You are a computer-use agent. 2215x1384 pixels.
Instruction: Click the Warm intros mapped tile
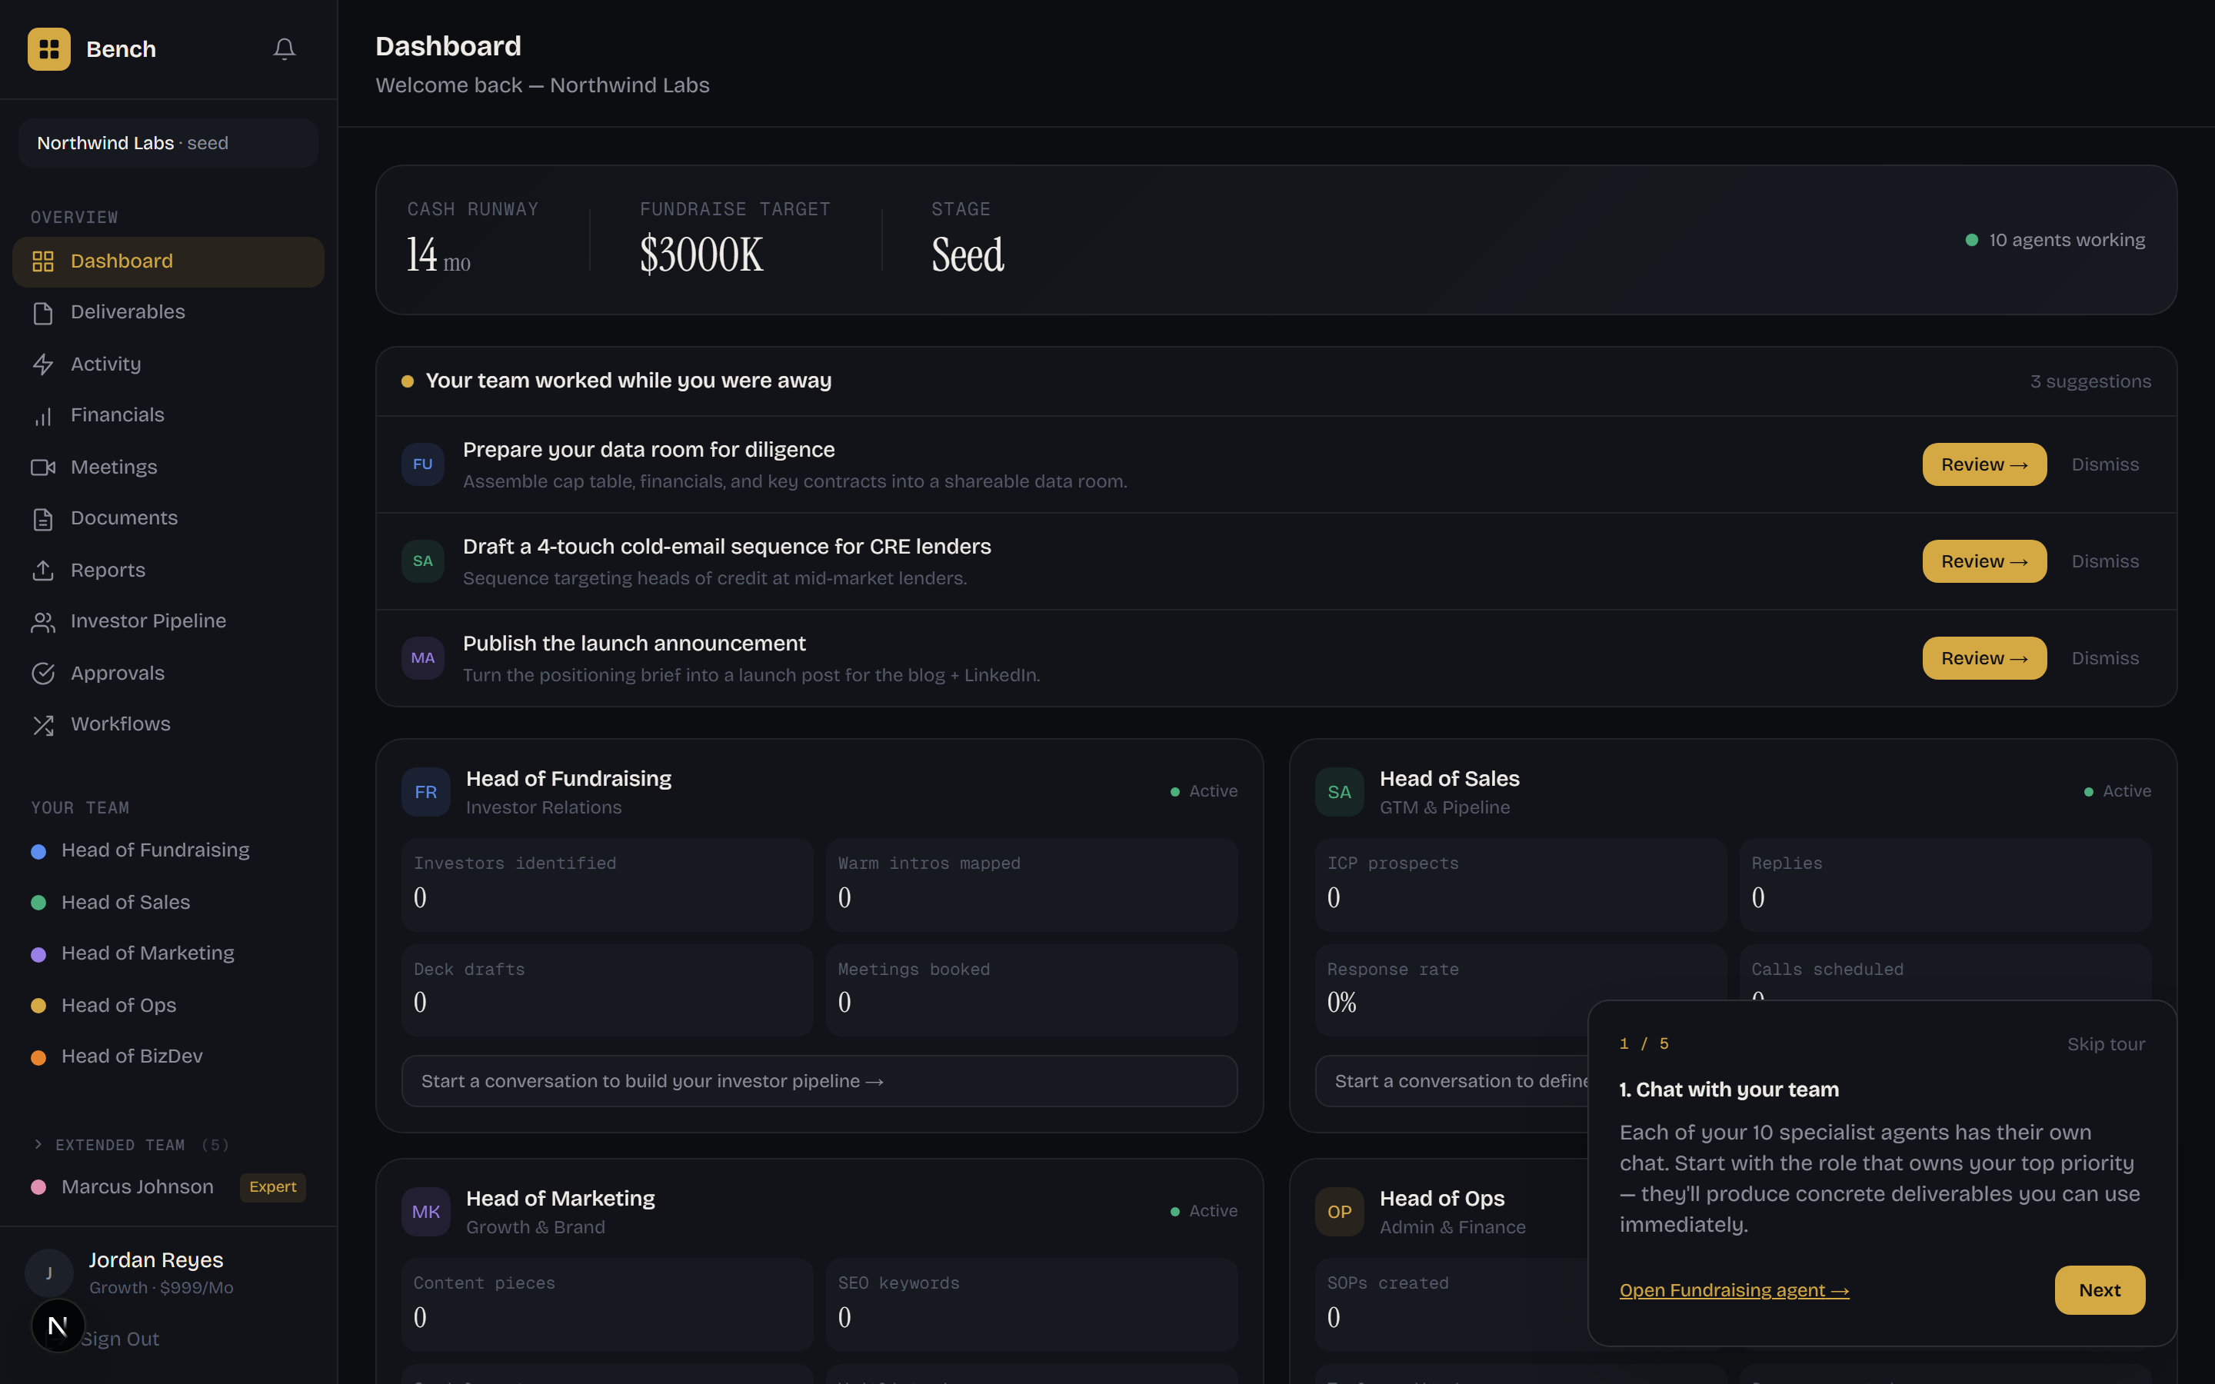[x=1031, y=885]
